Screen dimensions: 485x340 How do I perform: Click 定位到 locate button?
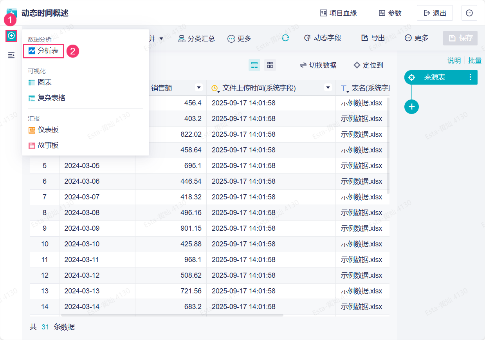(368, 65)
